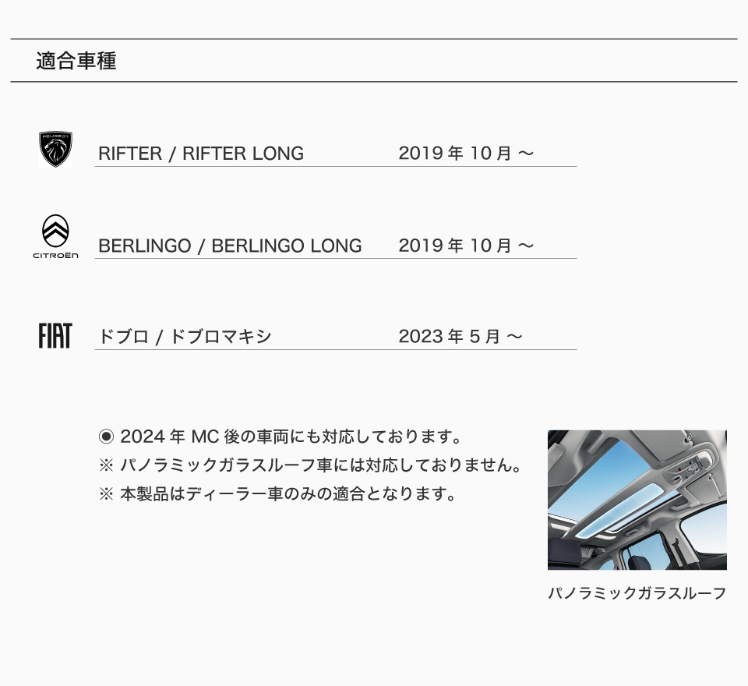Click the Peugeot lion logo
748x686 pixels.
pos(55,150)
